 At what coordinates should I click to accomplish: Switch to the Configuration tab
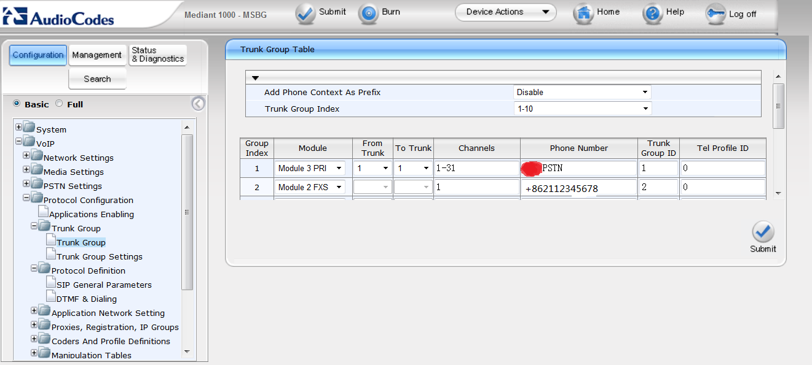tap(38, 55)
